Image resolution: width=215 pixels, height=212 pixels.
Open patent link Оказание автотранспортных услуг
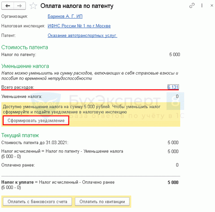(x=82, y=35)
